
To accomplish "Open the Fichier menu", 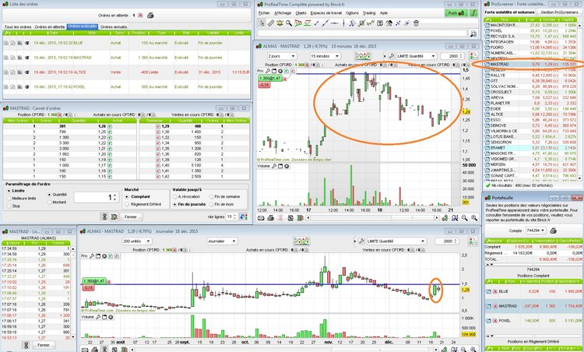I will pos(264,13).
